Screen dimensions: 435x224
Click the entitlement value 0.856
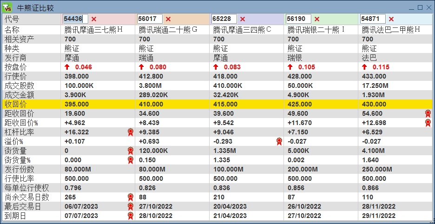pos(296,188)
